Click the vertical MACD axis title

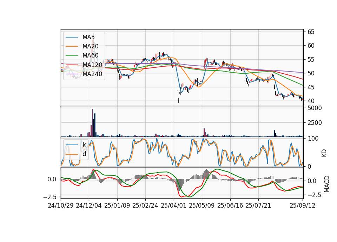[x=327, y=184]
